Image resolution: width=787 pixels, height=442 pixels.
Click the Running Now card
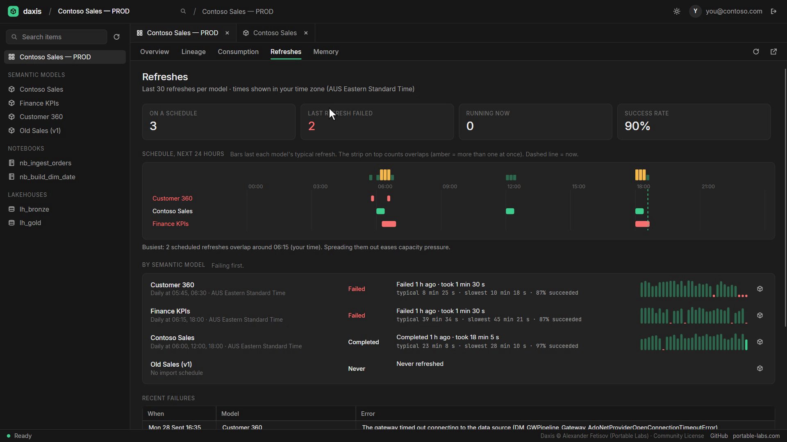coord(535,122)
